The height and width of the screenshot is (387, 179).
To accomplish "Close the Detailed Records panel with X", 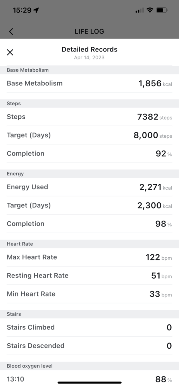I will [x=10, y=52].
